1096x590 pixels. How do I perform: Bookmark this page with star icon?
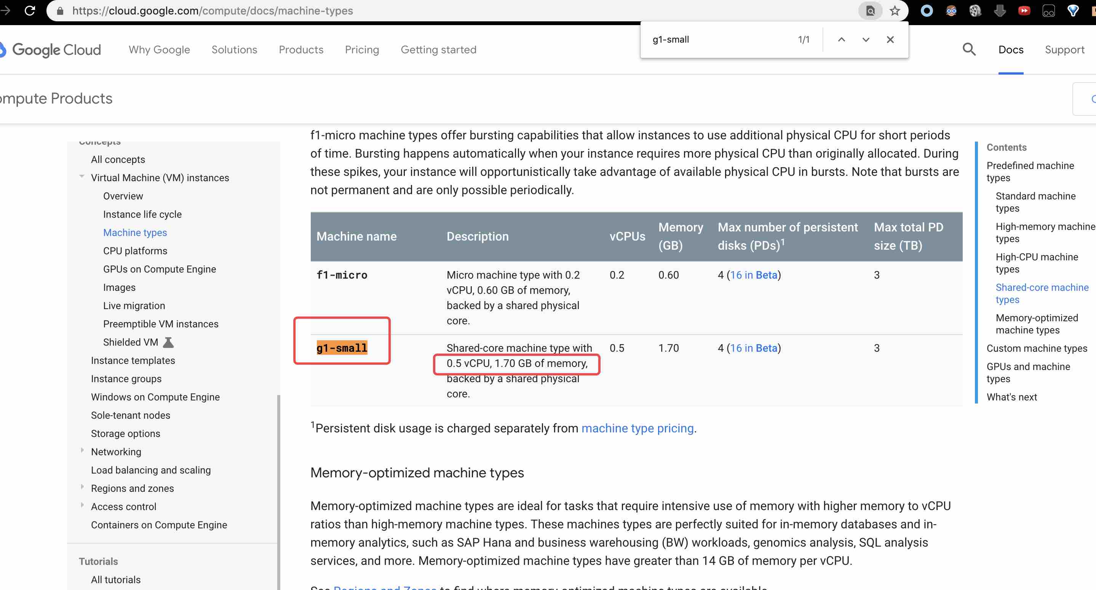point(895,11)
